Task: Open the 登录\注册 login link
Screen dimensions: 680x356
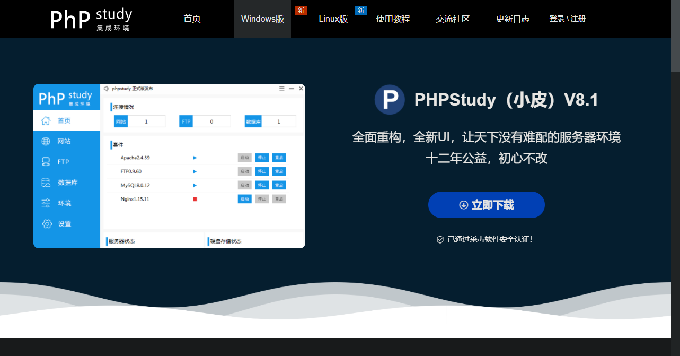Action: point(567,19)
